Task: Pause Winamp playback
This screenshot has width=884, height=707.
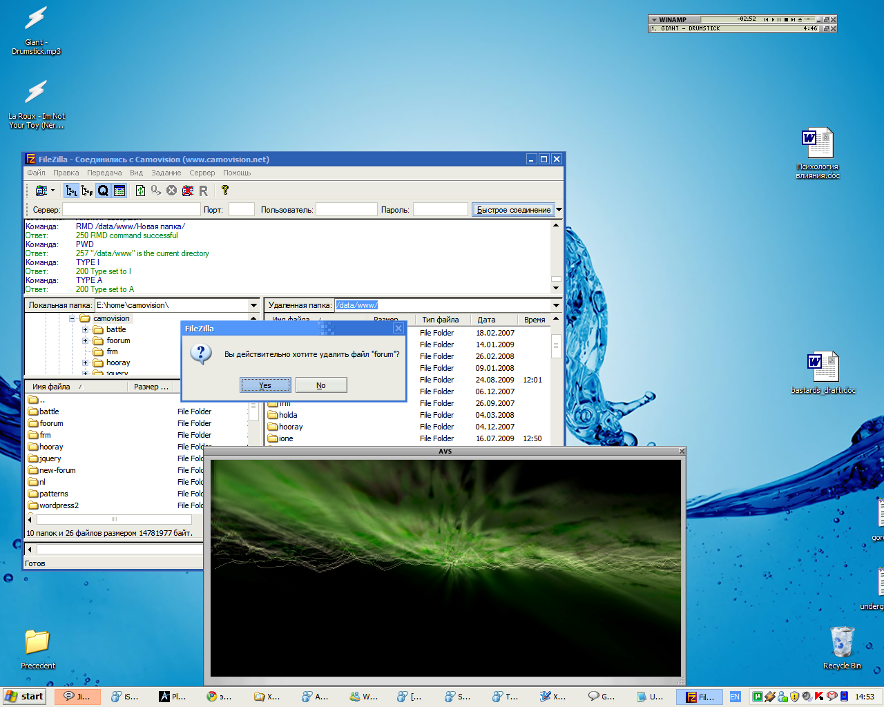Action: point(779,19)
